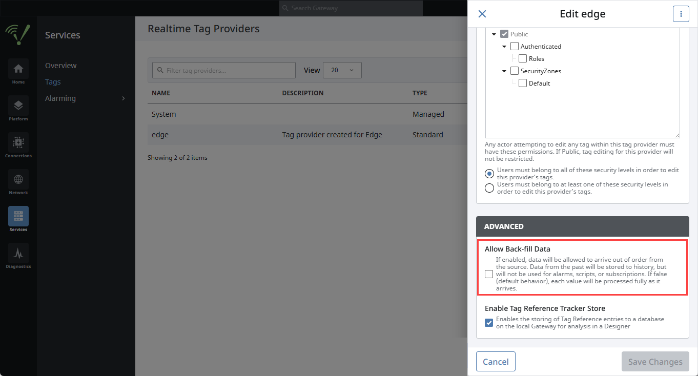Select the System tag provider row
This screenshot has width=698, height=376.
(307, 114)
